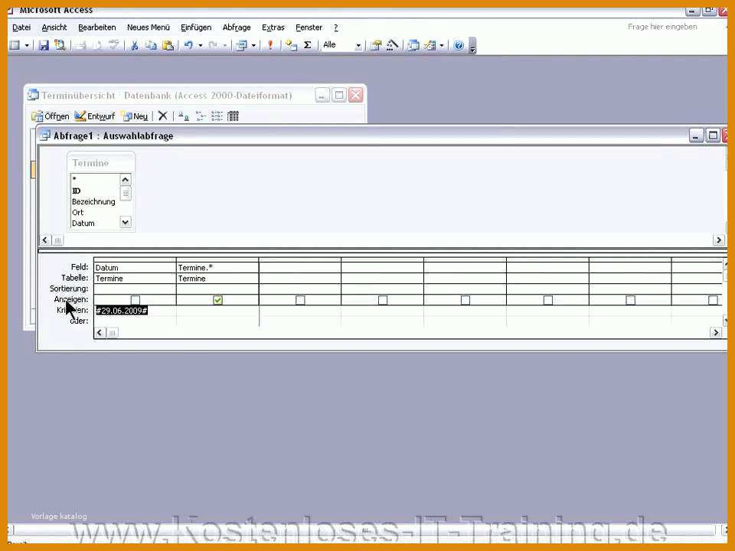
Task: Click the scroll thumb of the Termine field list
Action: click(x=125, y=193)
